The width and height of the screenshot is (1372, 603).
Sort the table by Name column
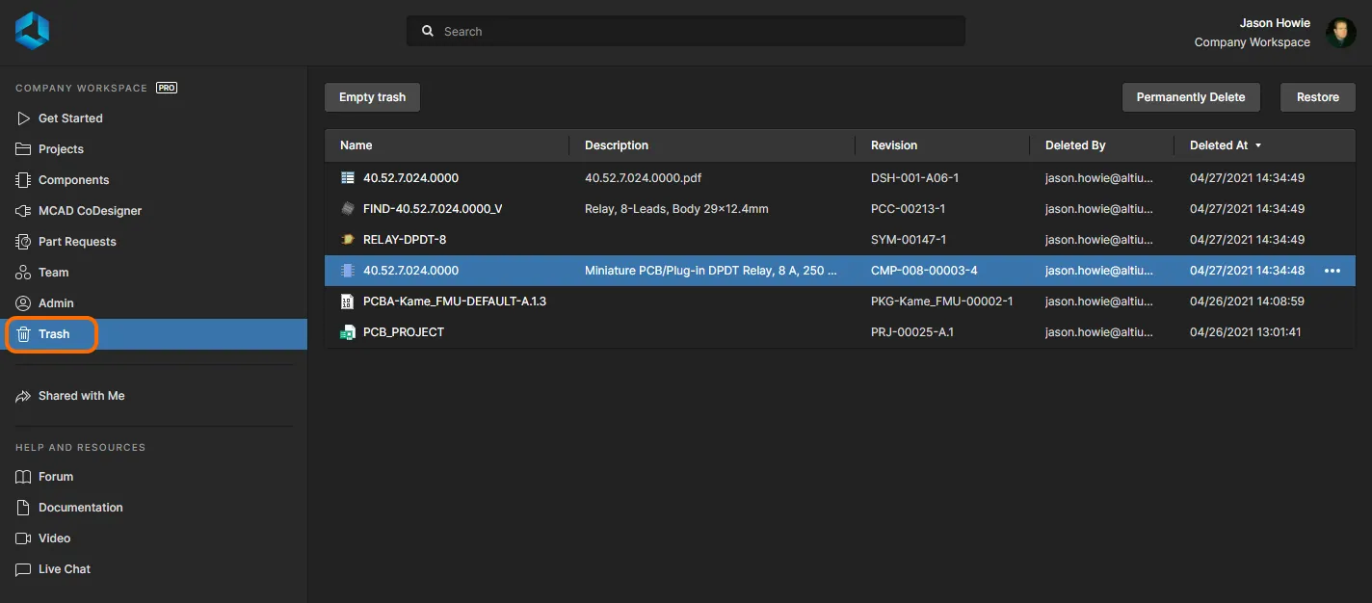tap(356, 145)
